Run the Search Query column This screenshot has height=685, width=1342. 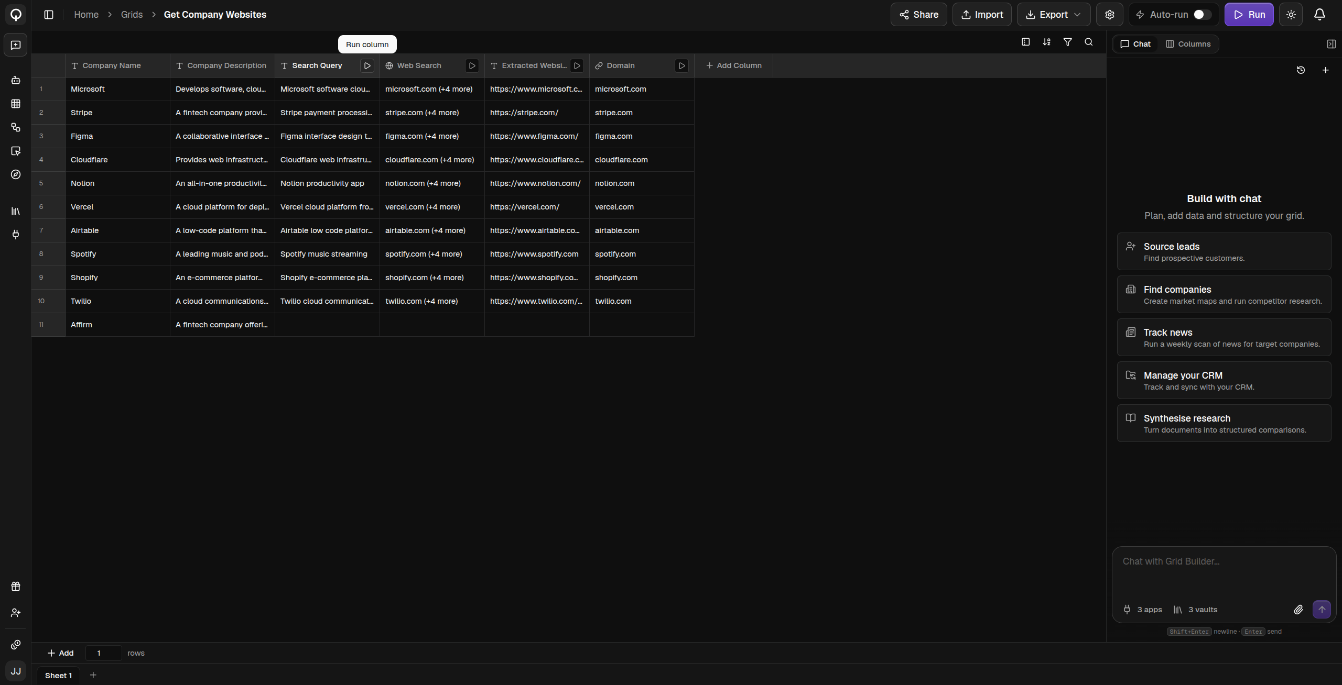[367, 65]
